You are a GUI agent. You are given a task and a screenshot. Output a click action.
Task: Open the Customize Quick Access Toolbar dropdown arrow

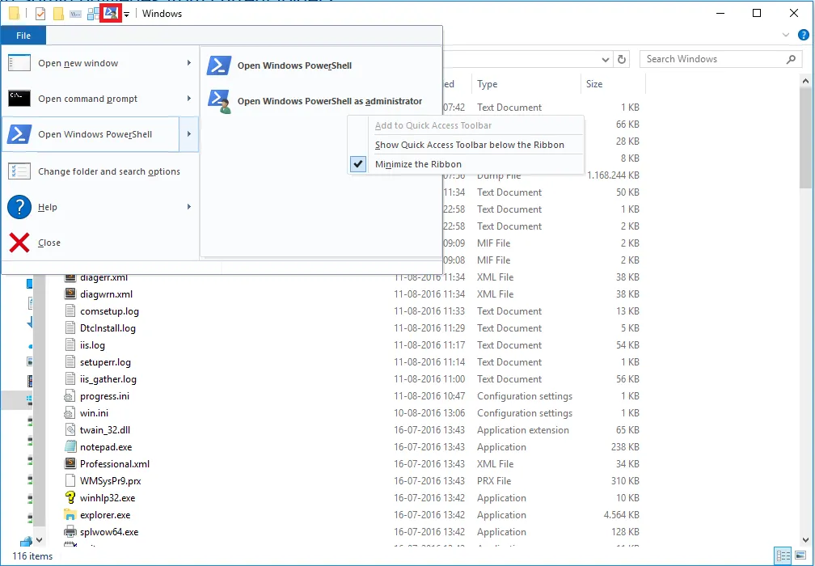click(127, 15)
